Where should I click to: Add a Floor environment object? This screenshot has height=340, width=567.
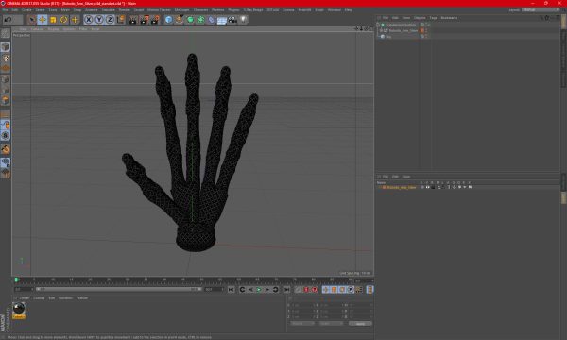point(222,20)
